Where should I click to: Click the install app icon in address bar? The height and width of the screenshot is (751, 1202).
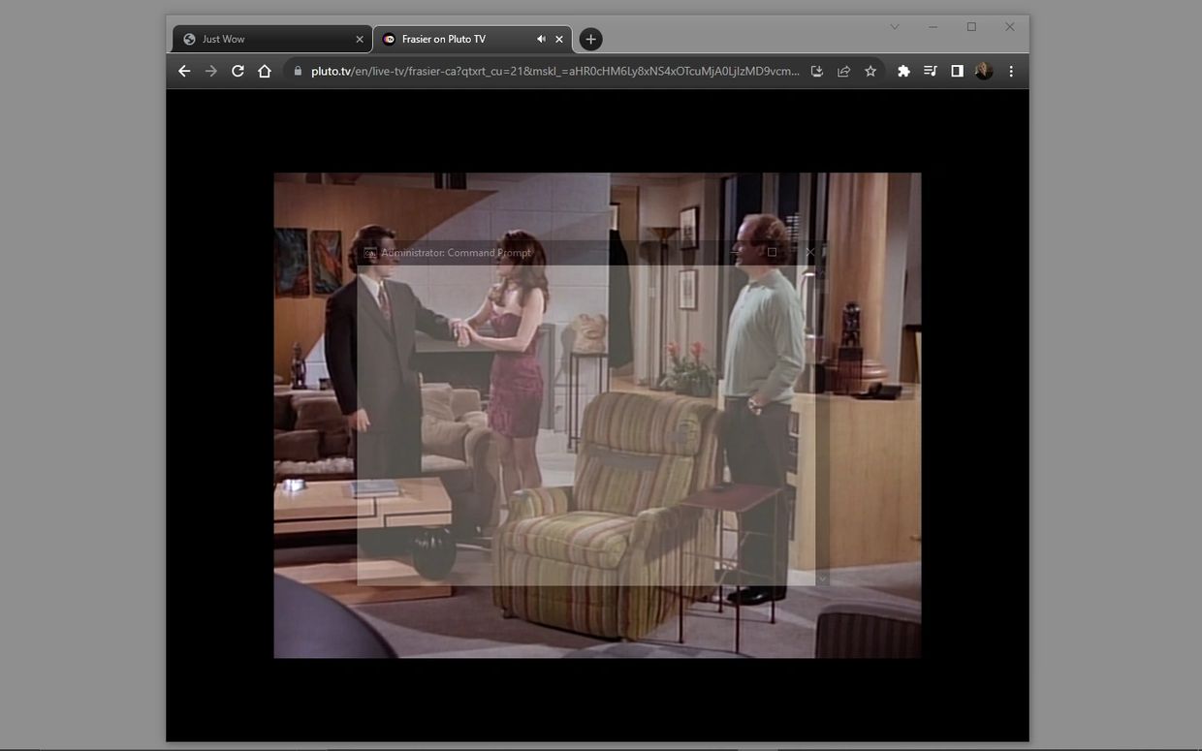click(x=817, y=71)
